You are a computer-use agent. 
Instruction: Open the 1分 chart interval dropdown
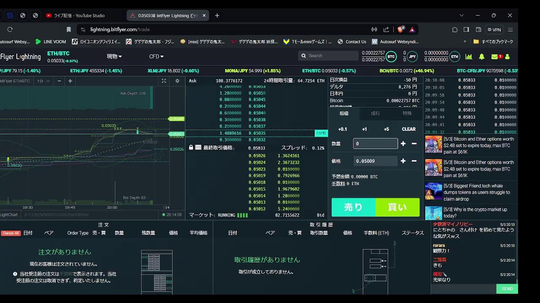point(43,81)
